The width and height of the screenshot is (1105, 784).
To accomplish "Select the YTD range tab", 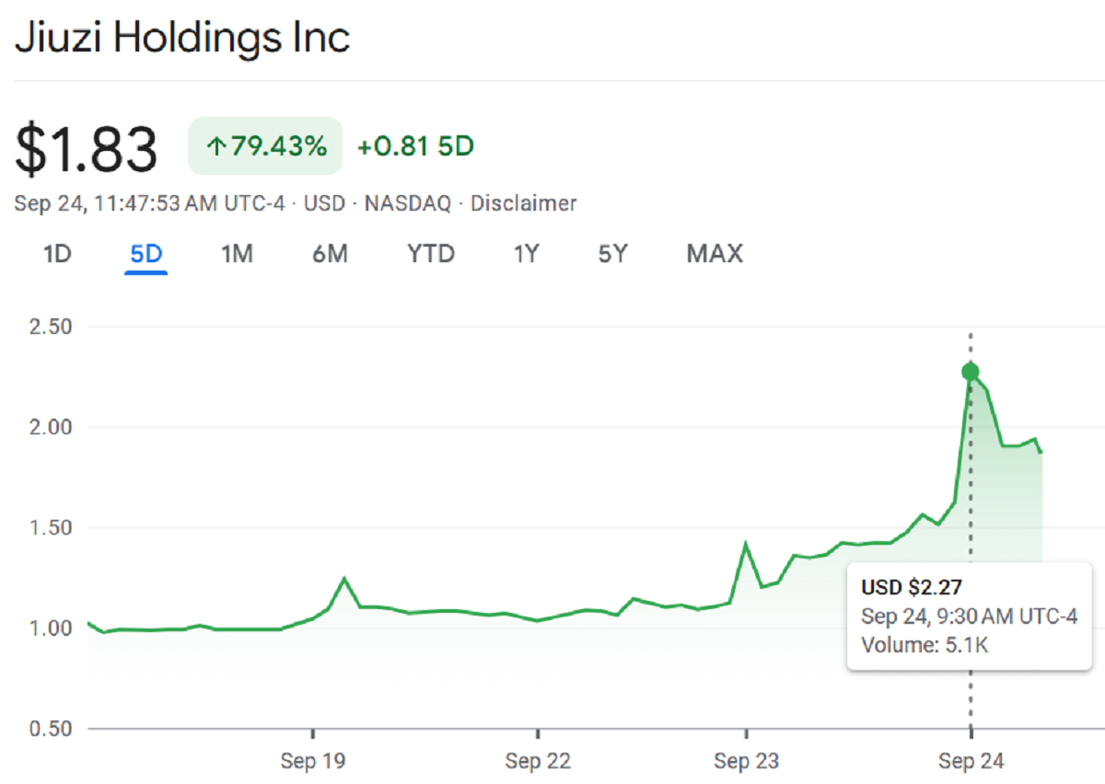I will click(x=431, y=254).
